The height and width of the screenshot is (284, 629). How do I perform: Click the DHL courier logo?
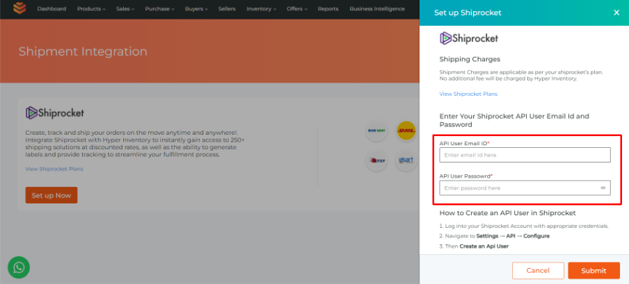click(x=406, y=131)
